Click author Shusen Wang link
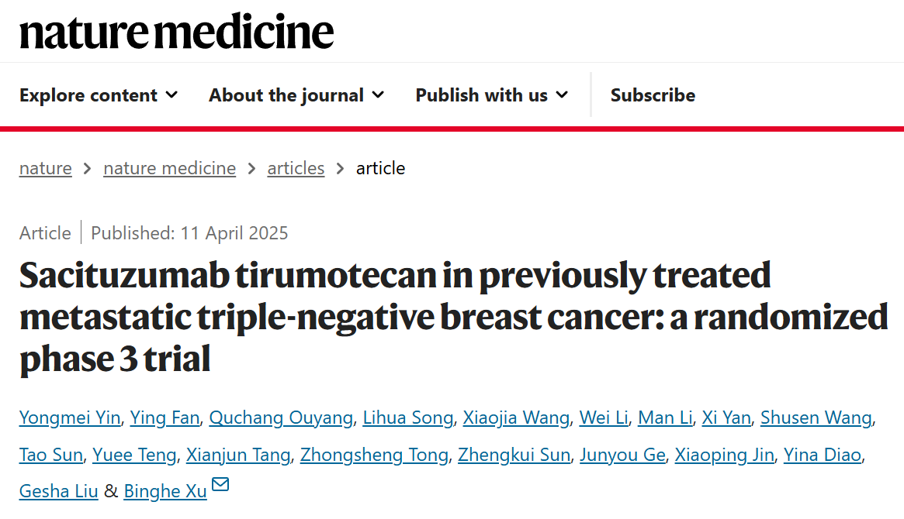Image resolution: width=904 pixels, height=519 pixels. click(x=816, y=418)
